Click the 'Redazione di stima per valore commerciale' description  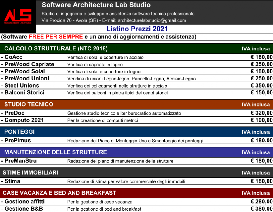pos(126,181)
